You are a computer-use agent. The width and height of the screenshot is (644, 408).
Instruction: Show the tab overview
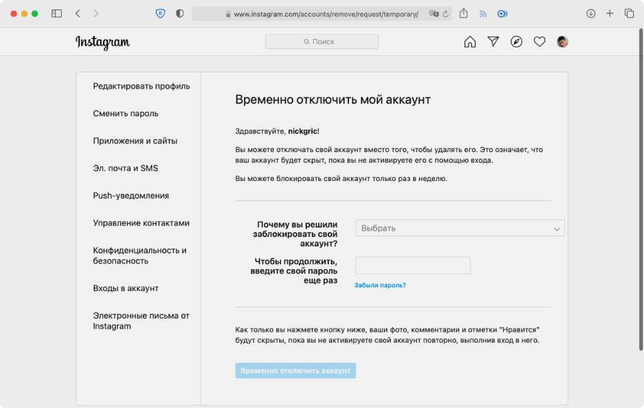[x=629, y=14]
